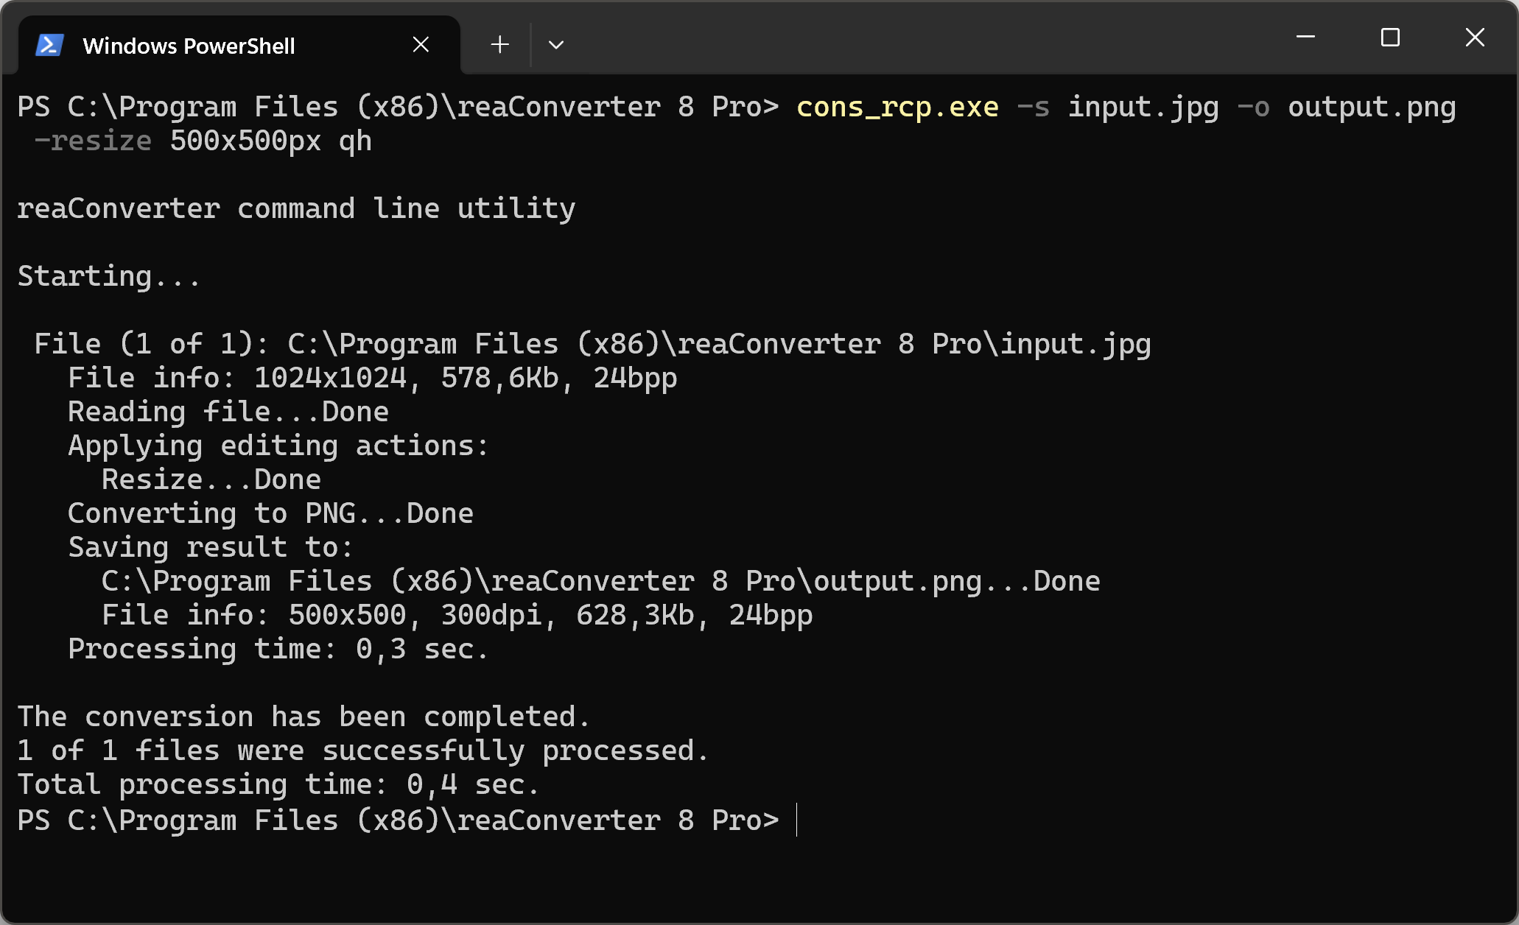Click the PowerShell icon in the tab

tap(49, 46)
